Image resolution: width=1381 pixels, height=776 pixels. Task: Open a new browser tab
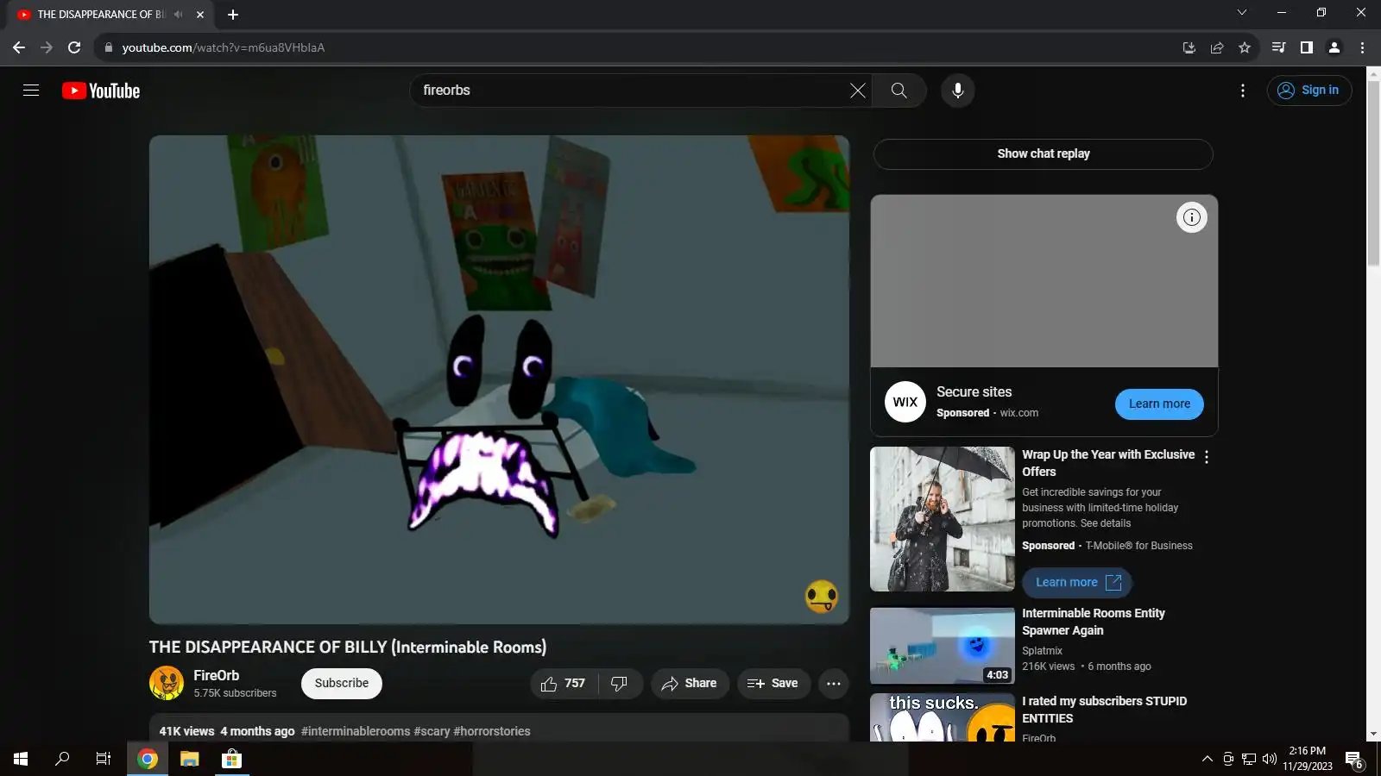pyautogui.click(x=233, y=15)
